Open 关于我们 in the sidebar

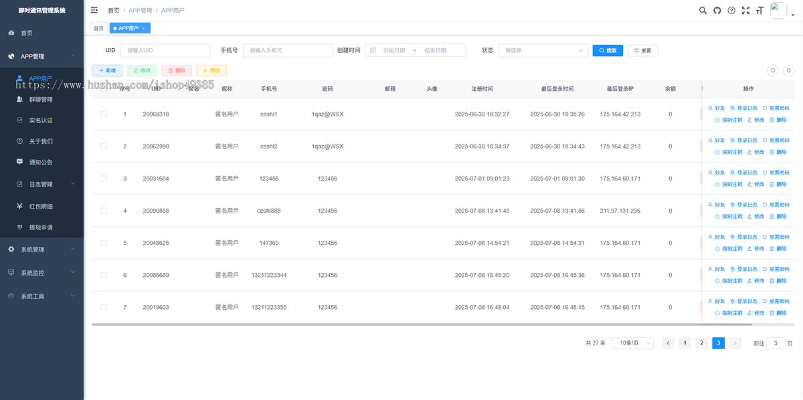click(x=41, y=141)
